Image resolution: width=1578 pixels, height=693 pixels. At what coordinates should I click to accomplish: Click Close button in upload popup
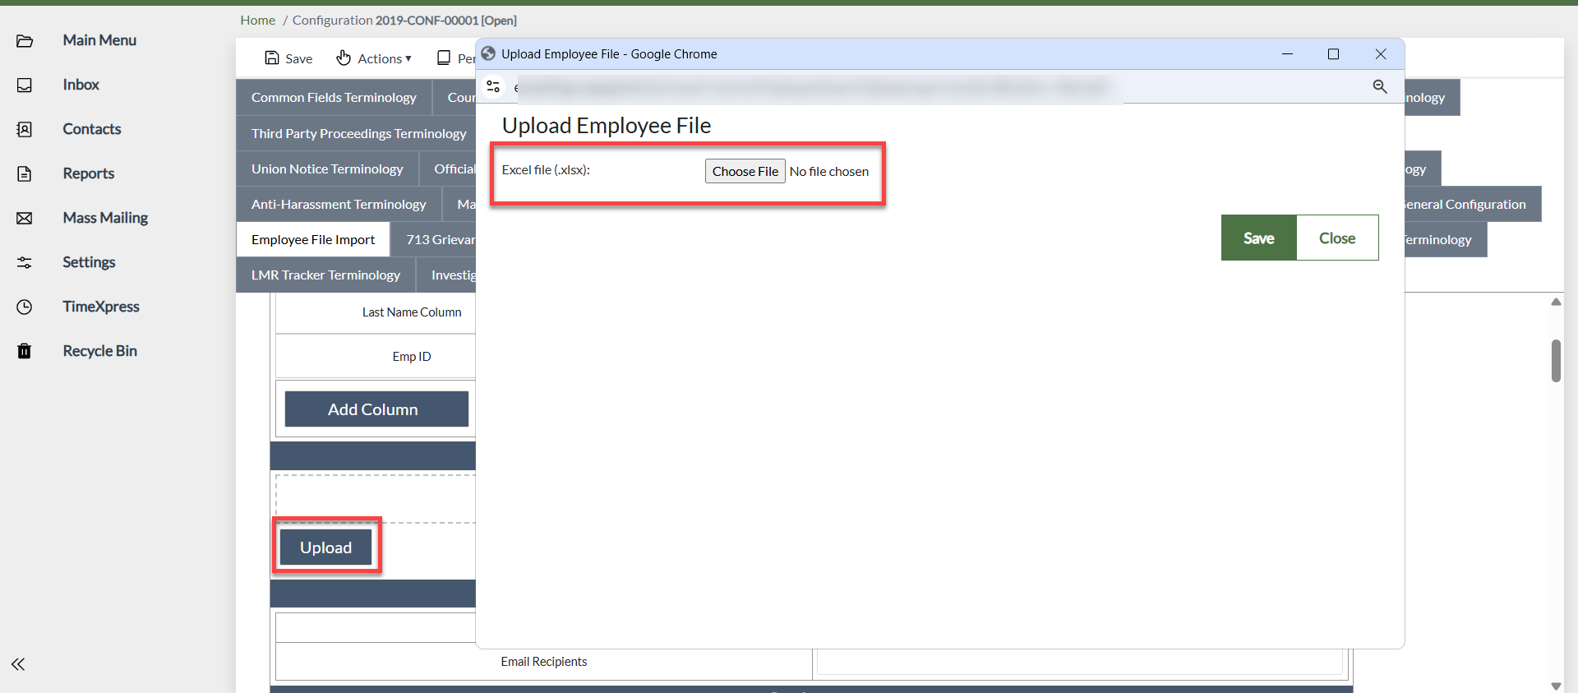tap(1337, 238)
